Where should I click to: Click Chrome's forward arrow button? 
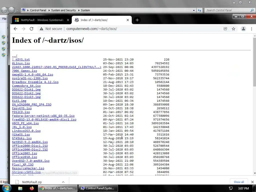pyautogui.click(x=23, y=29)
